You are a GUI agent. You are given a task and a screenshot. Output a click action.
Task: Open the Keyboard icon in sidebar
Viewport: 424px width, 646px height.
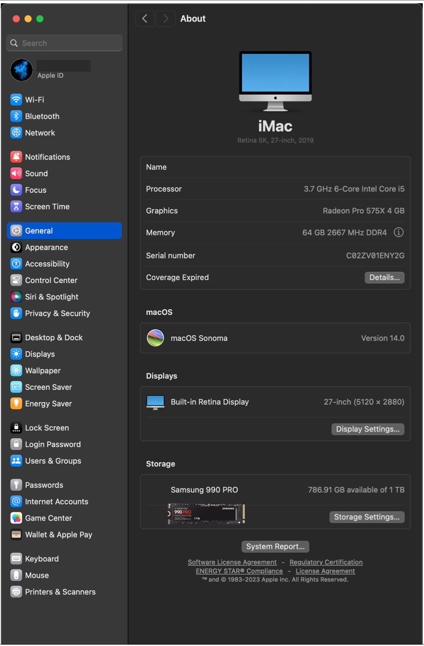[x=16, y=559]
